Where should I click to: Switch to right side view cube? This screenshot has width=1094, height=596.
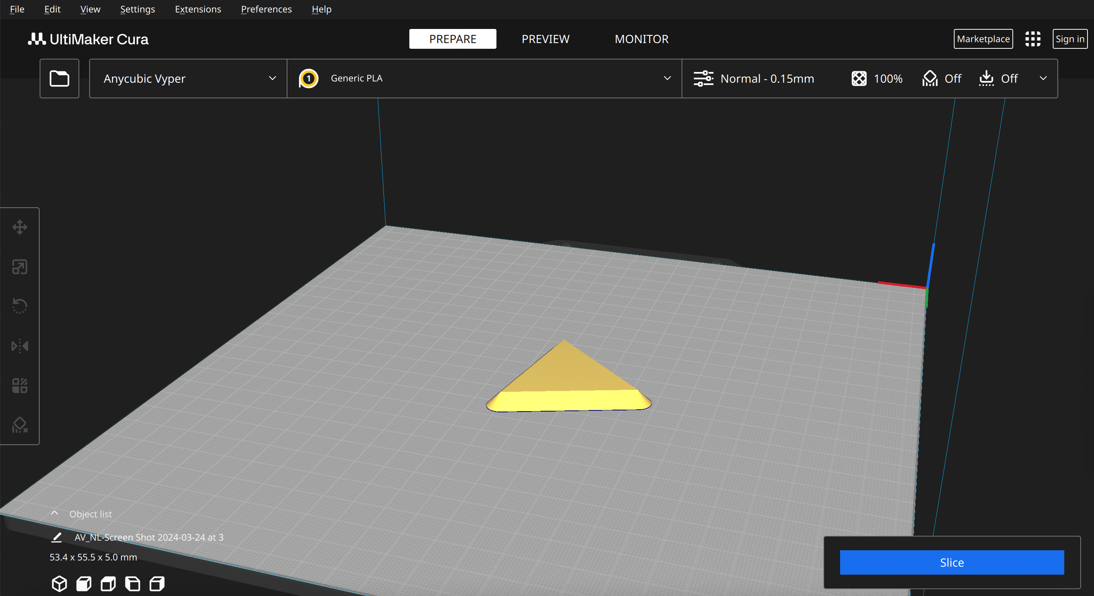click(x=157, y=584)
